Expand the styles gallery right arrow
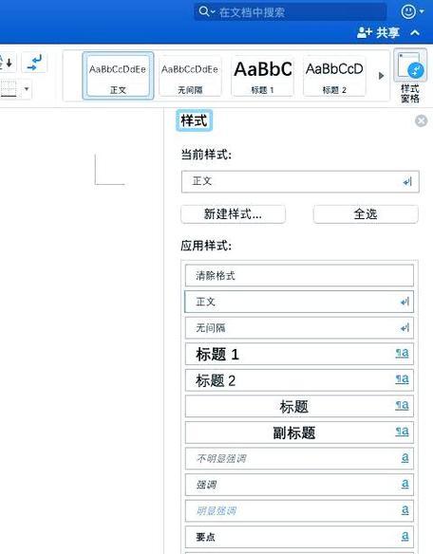This screenshot has width=433, height=554. point(381,76)
